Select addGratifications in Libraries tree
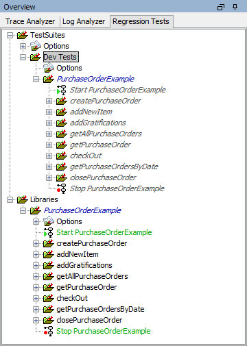 pos(84,265)
